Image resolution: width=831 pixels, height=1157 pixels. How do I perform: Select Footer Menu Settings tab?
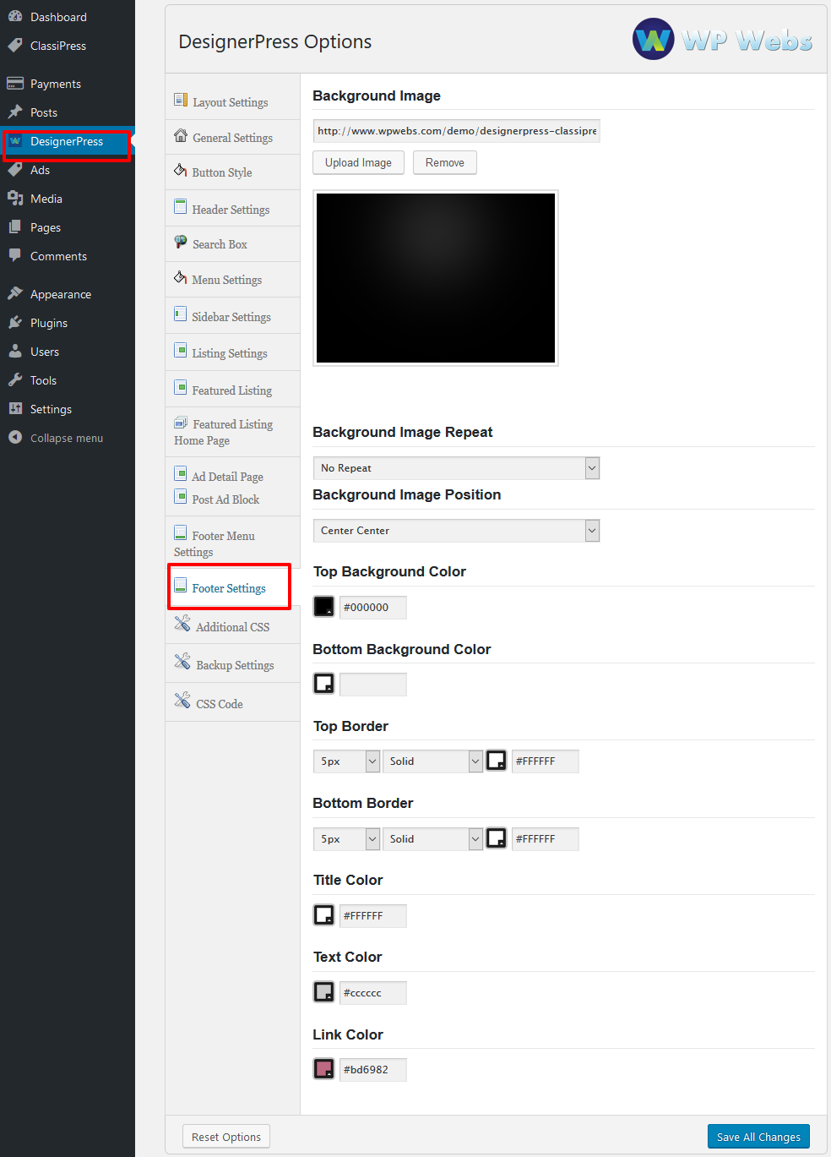(x=232, y=543)
